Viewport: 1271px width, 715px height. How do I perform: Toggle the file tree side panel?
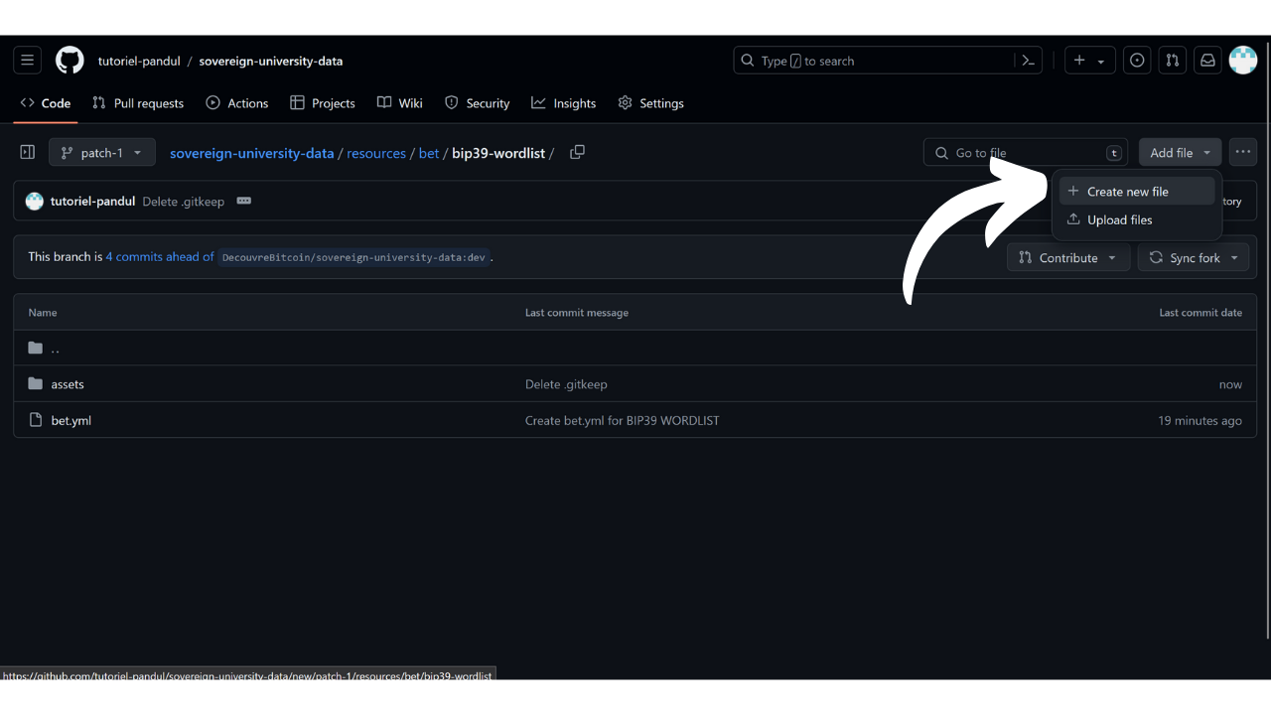[28, 153]
